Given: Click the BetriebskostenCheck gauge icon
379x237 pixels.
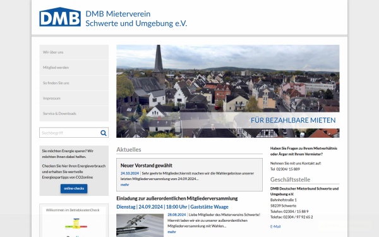Looking at the screenshot, I should click(76, 224).
